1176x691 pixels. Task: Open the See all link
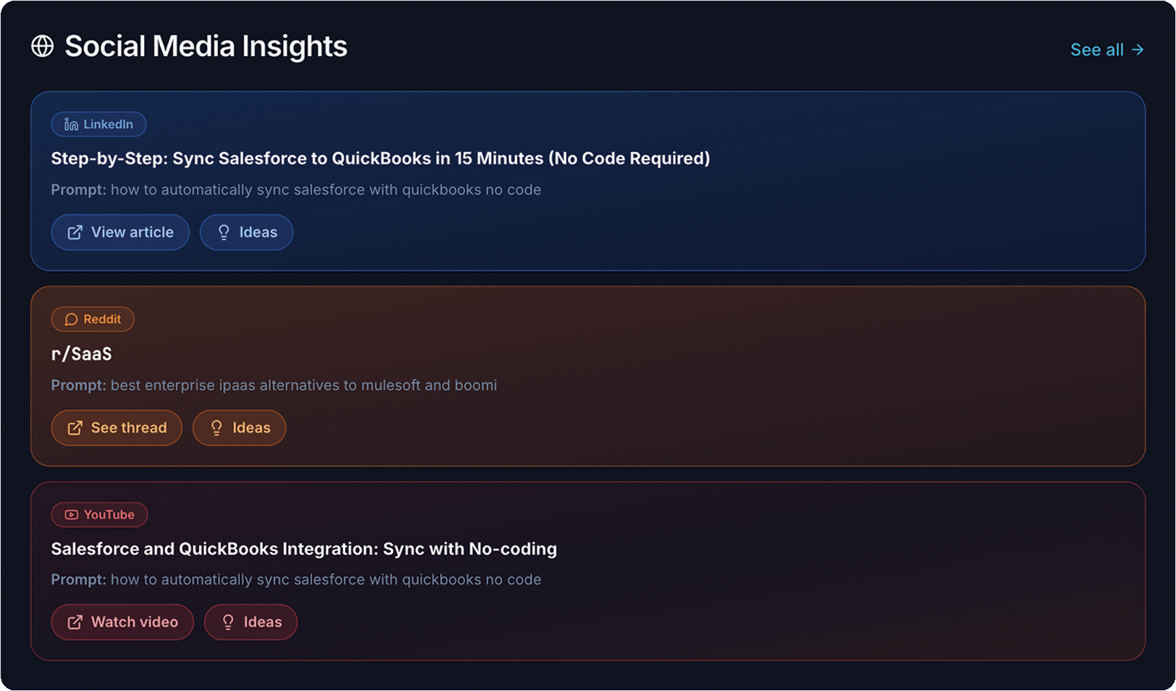click(x=1106, y=50)
